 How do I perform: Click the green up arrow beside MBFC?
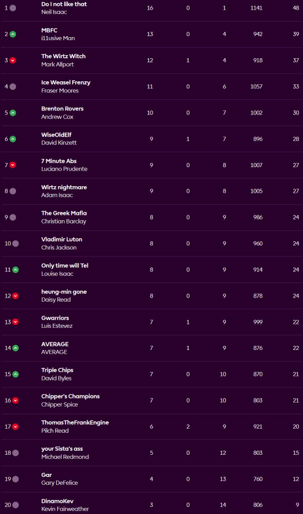pyautogui.click(x=13, y=34)
